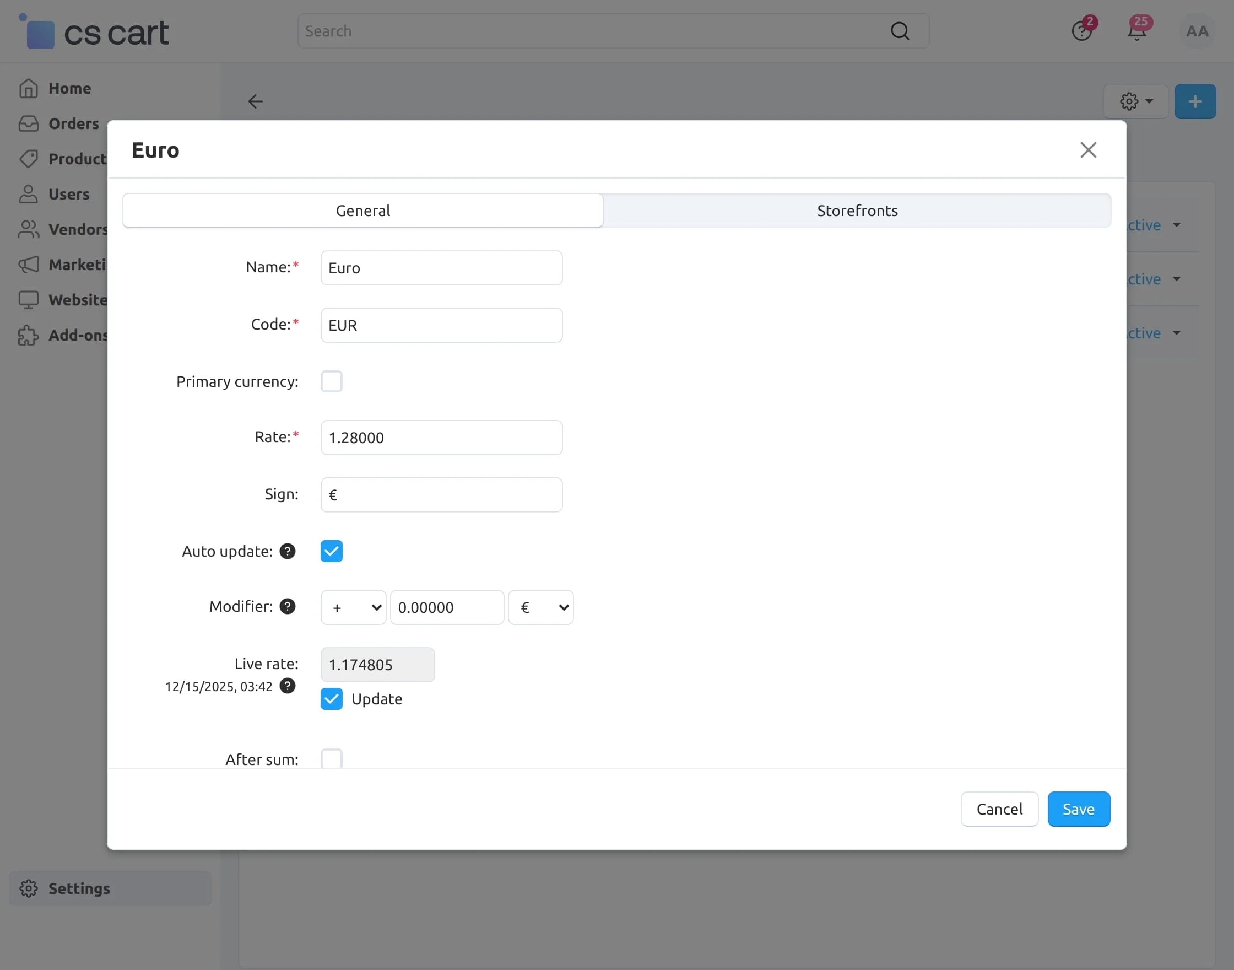Image resolution: width=1234 pixels, height=970 pixels.
Task: Open the help clock icon with badge
Action: click(1081, 31)
